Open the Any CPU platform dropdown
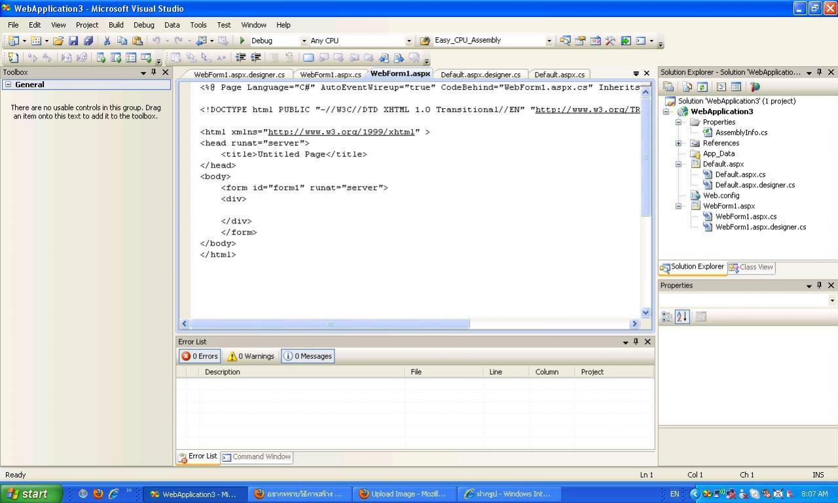The image size is (838, 503). pyautogui.click(x=409, y=41)
